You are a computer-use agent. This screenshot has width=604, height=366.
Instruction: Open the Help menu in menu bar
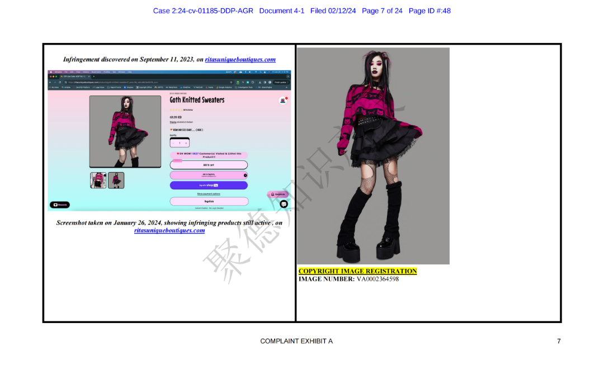click(x=129, y=72)
